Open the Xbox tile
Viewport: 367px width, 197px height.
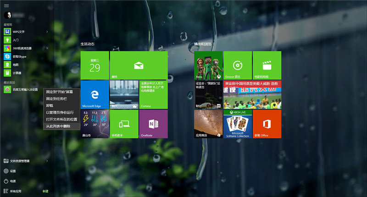(208, 66)
